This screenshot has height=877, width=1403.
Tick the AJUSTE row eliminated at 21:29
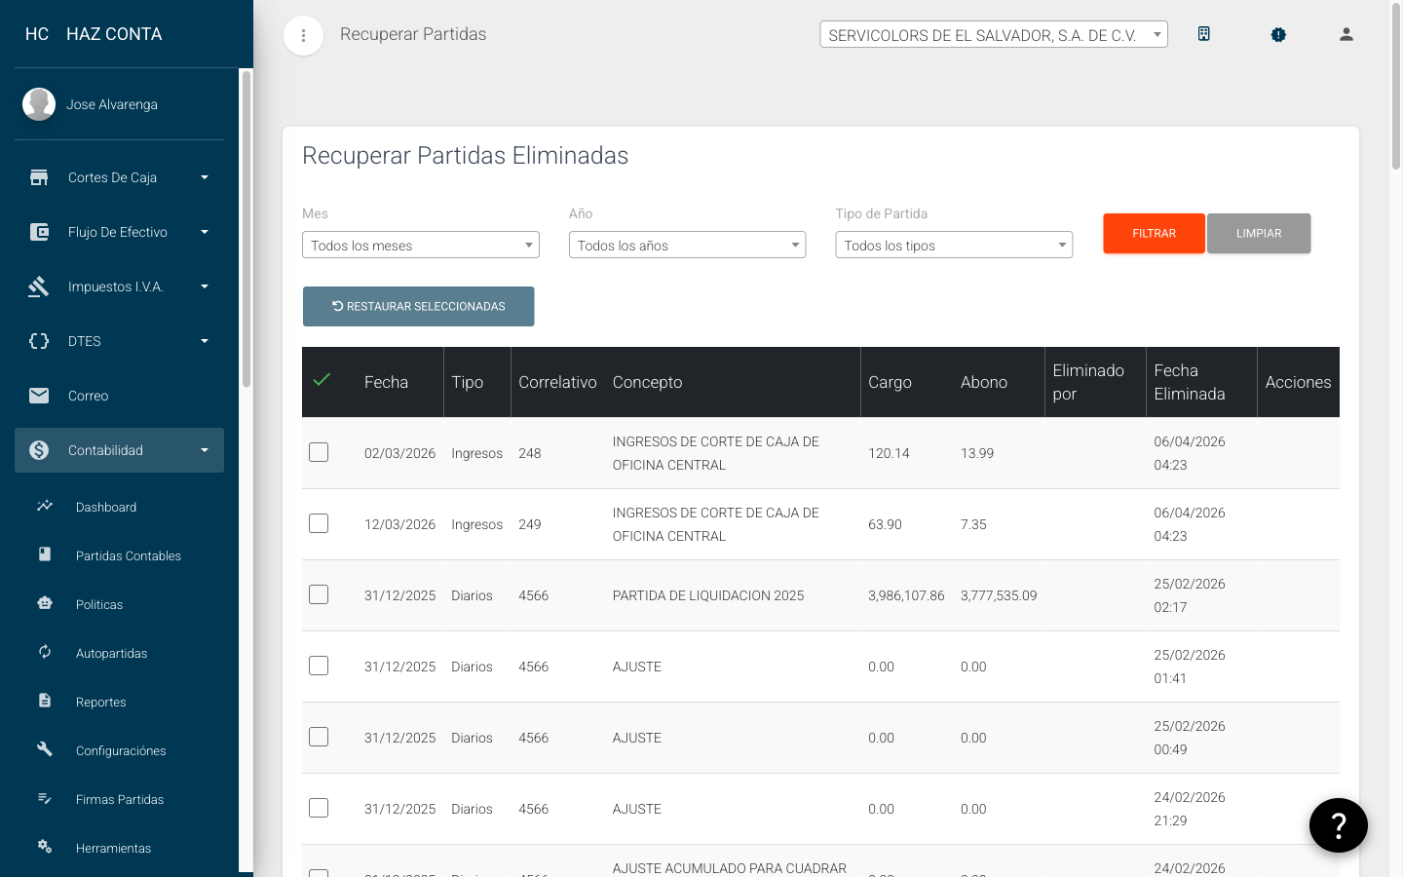pyautogui.click(x=319, y=808)
